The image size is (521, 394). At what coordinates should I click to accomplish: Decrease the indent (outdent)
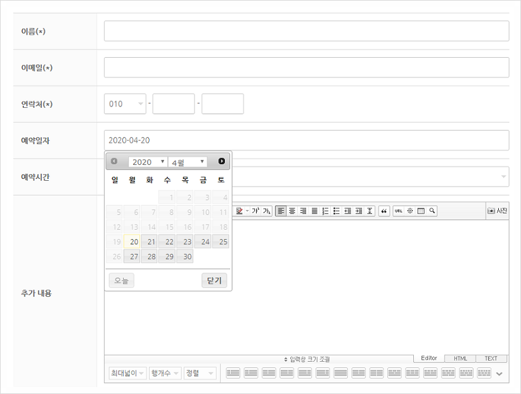point(347,211)
